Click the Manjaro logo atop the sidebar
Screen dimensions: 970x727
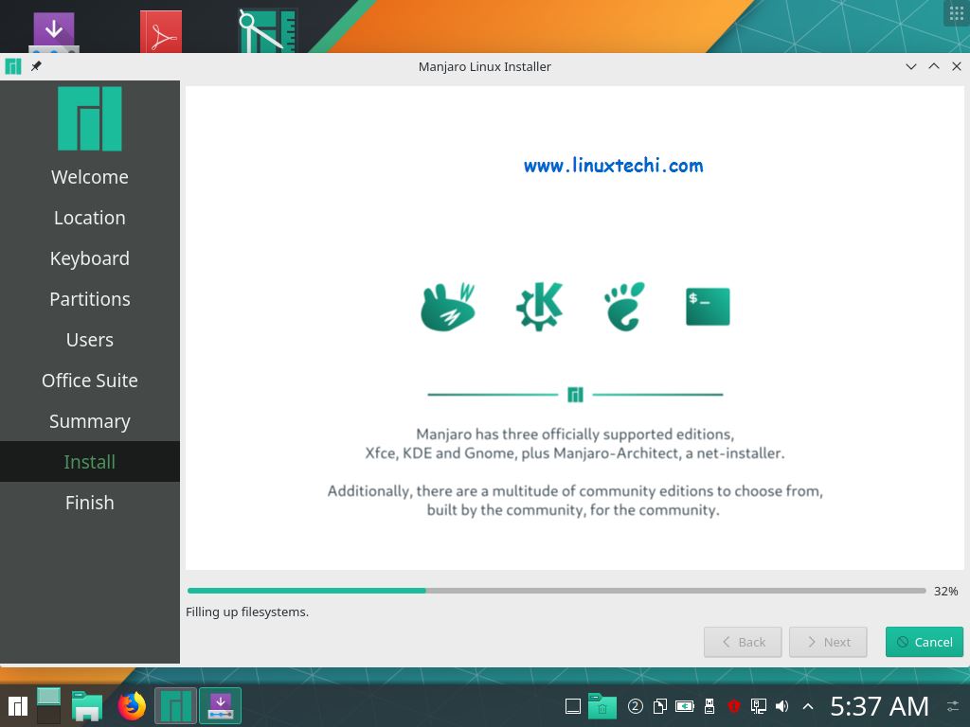pyautogui.click(x=89, y=118)
